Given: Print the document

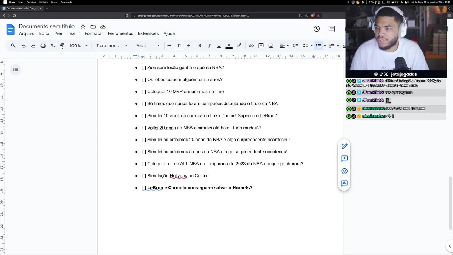Looking at the screenshot, I should (43, 46).
